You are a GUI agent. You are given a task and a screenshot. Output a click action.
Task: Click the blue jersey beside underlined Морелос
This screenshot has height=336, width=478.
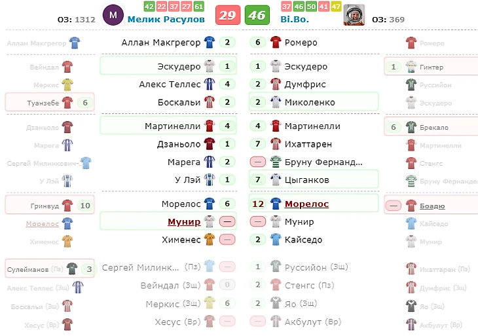coord(275,204)
